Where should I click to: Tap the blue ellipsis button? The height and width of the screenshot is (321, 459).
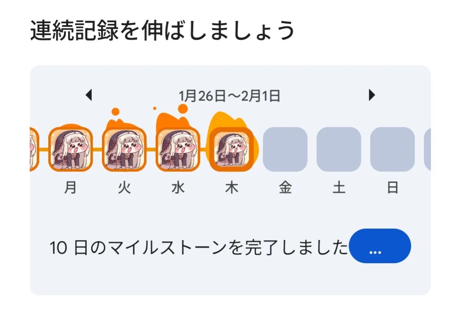(x=380, y=246)
